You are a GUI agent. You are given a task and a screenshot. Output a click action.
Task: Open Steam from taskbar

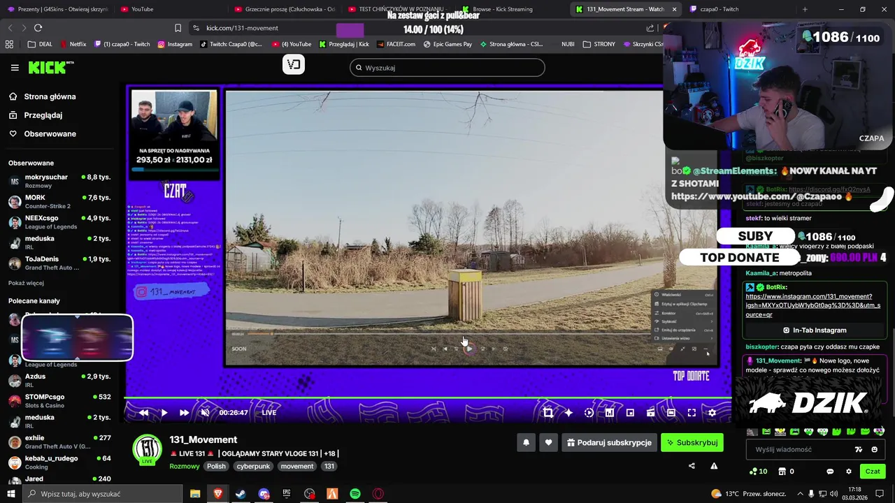[x=241, y=494]
